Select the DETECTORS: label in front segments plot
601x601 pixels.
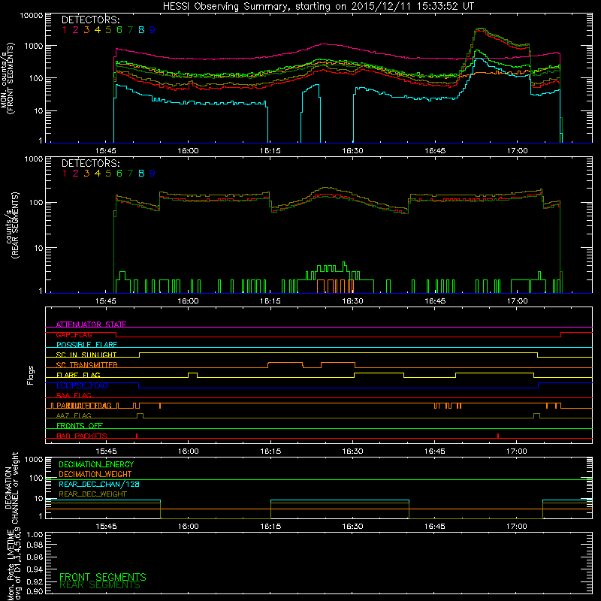(91, 20)
